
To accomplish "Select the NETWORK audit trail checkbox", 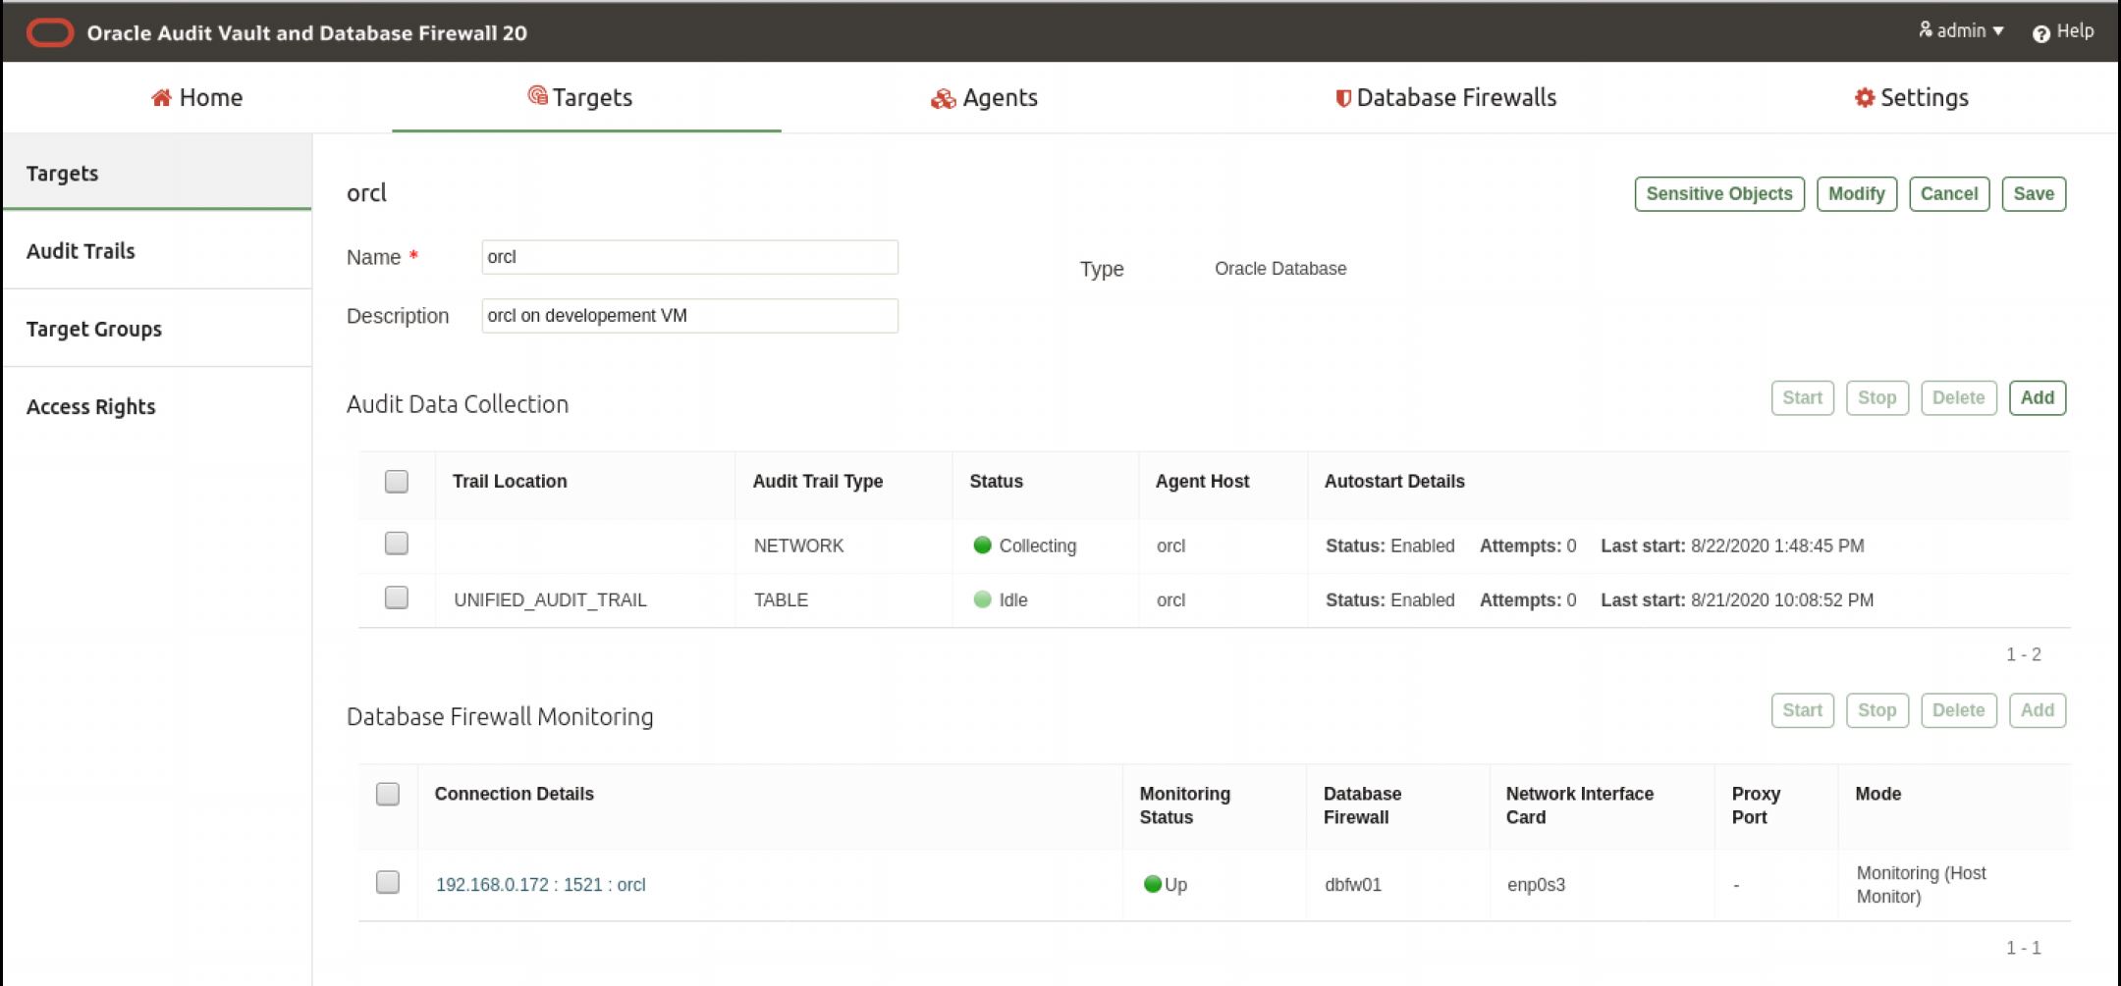I will tap(397, 544).
